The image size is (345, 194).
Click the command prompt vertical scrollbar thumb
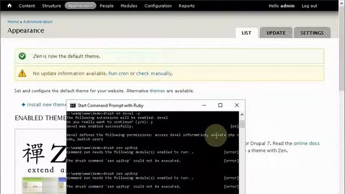pyautogui.click(x=242, y=124)
